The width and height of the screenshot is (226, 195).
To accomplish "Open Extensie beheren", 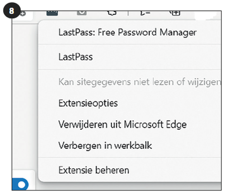I will pos(94,170).
